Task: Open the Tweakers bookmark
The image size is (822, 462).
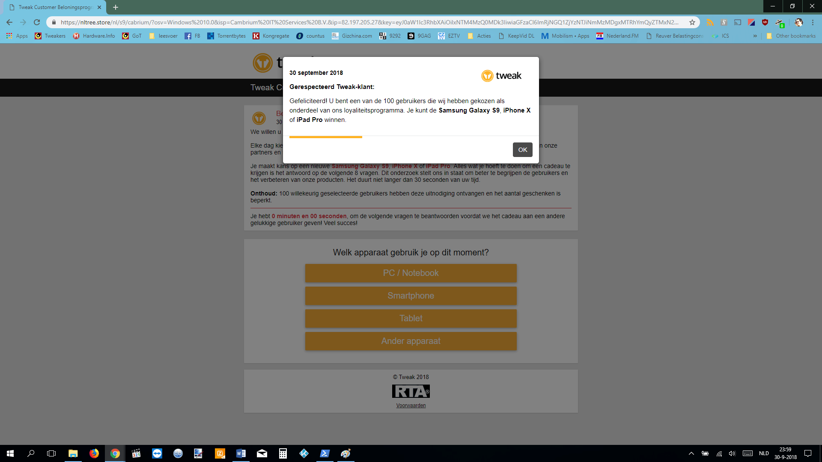Action: pyautogui.click(x=51, y=36)
